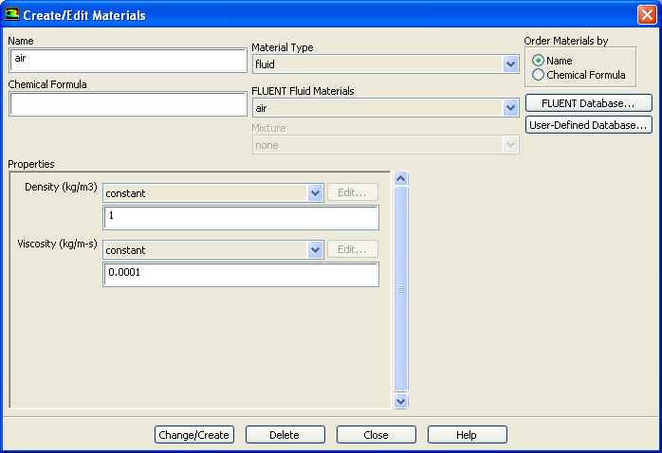This screenshot has width=662, height=453.
Task: Open the FLUENT Fluid Materials dropdown
Action: [385, 108]
